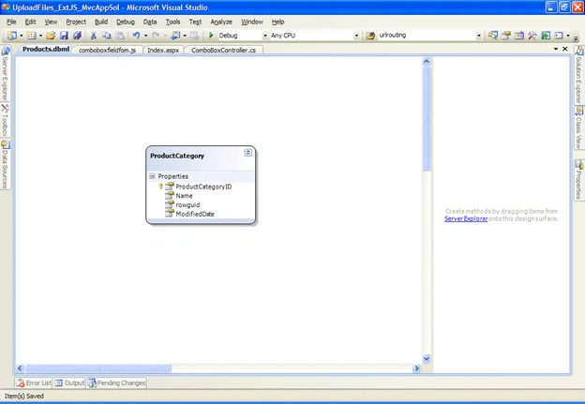
Task: Open the Properties Window toolbar icon
Action: 506,36
